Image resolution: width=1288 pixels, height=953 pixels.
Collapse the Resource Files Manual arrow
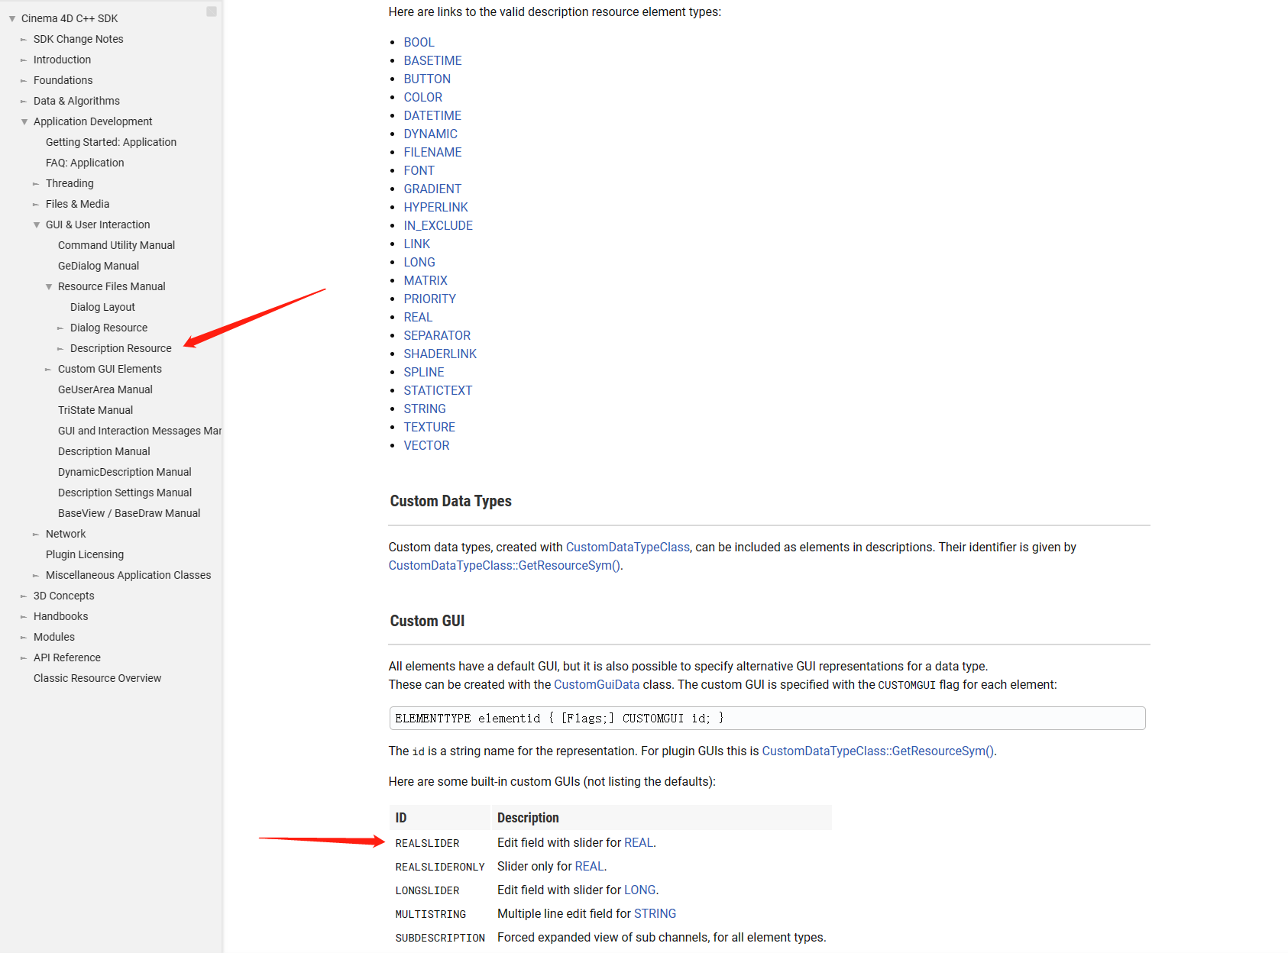(49, 286)
